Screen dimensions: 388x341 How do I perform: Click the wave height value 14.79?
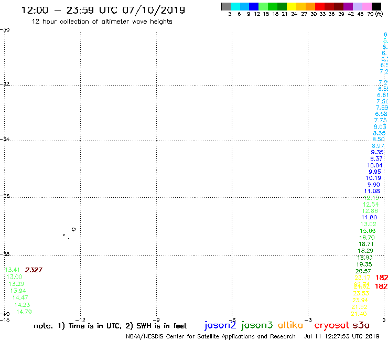click(24, 312)
